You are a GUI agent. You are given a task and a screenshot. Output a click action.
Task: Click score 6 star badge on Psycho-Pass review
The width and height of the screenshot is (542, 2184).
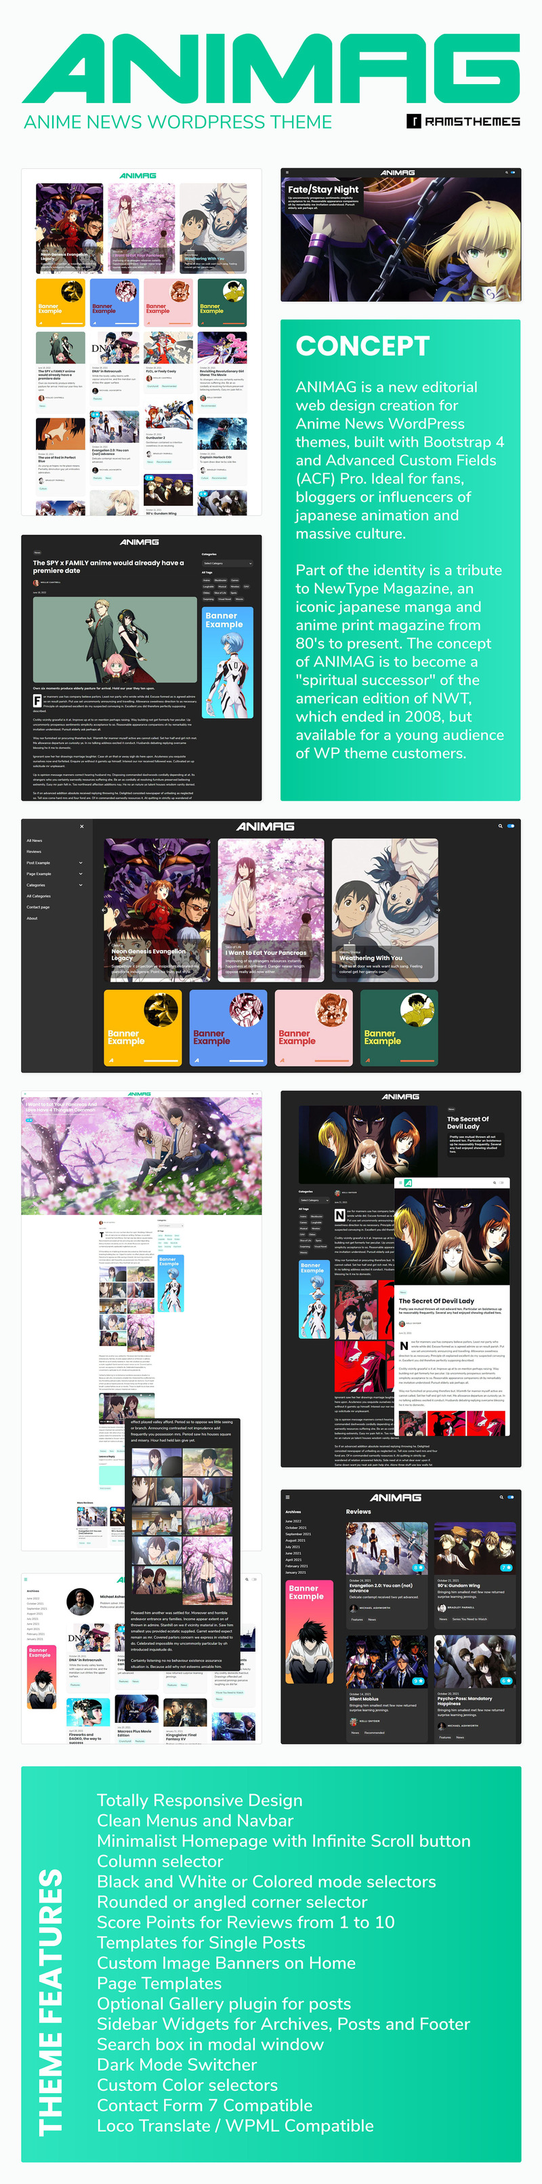coord(507,1682)
